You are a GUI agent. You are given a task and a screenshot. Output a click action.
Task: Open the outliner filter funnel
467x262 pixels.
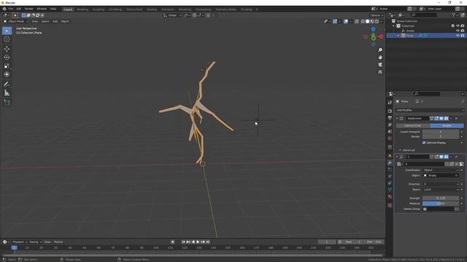[x=454, y=15]
